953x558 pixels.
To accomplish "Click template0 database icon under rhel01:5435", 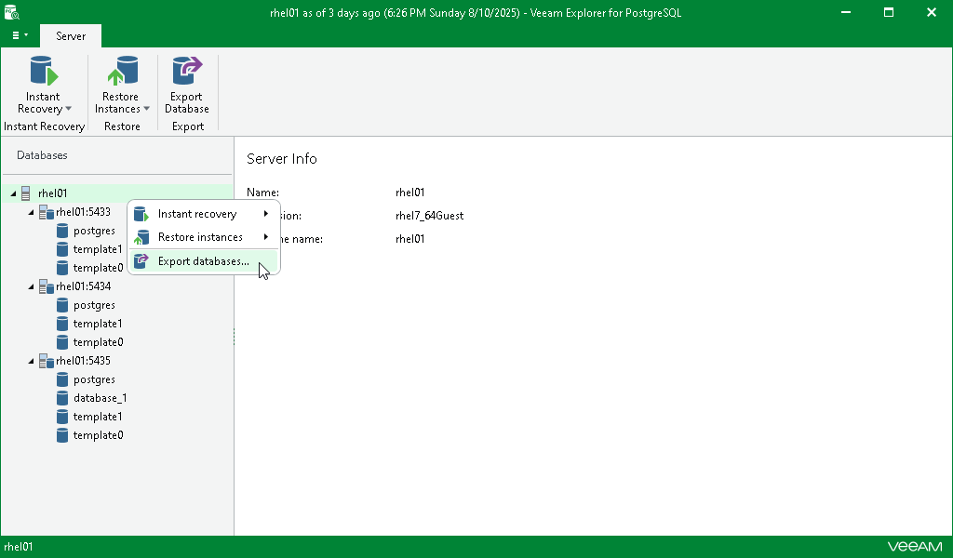I will (x=62, y=435).
